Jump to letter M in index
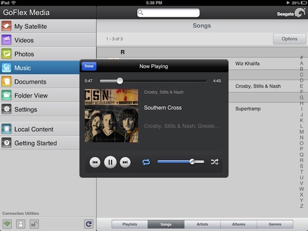 pyautogui.click(x=302, y=132)
